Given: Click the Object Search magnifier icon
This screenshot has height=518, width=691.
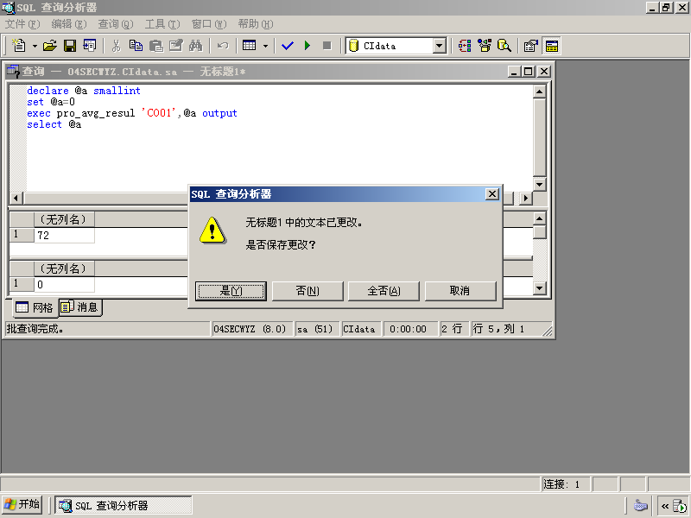Looking at the screenshot, I should tap(504, 46).
